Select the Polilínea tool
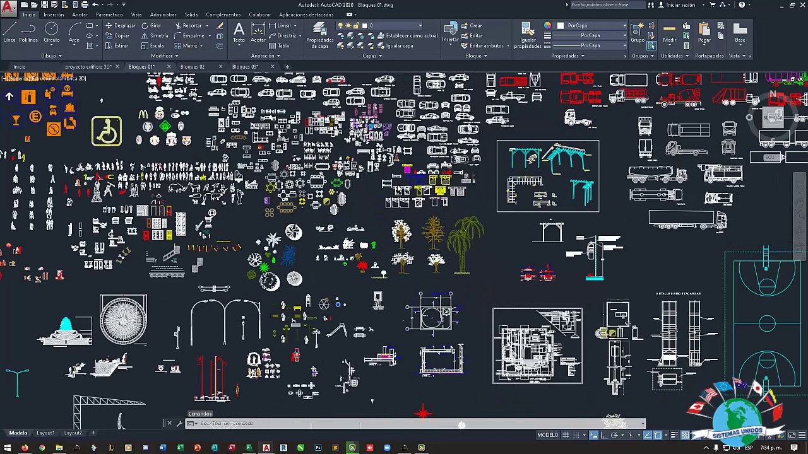The width and height of the screenshot is (808, 454). (28, 33)
